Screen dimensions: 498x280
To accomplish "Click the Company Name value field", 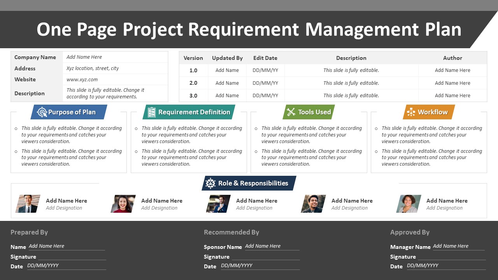I will pos(116,57).
